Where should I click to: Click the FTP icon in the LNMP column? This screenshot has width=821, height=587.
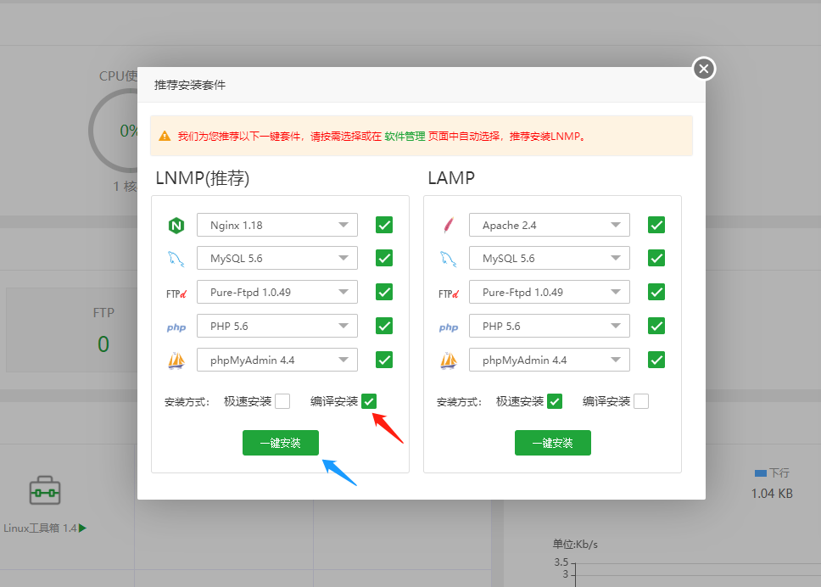176,293
